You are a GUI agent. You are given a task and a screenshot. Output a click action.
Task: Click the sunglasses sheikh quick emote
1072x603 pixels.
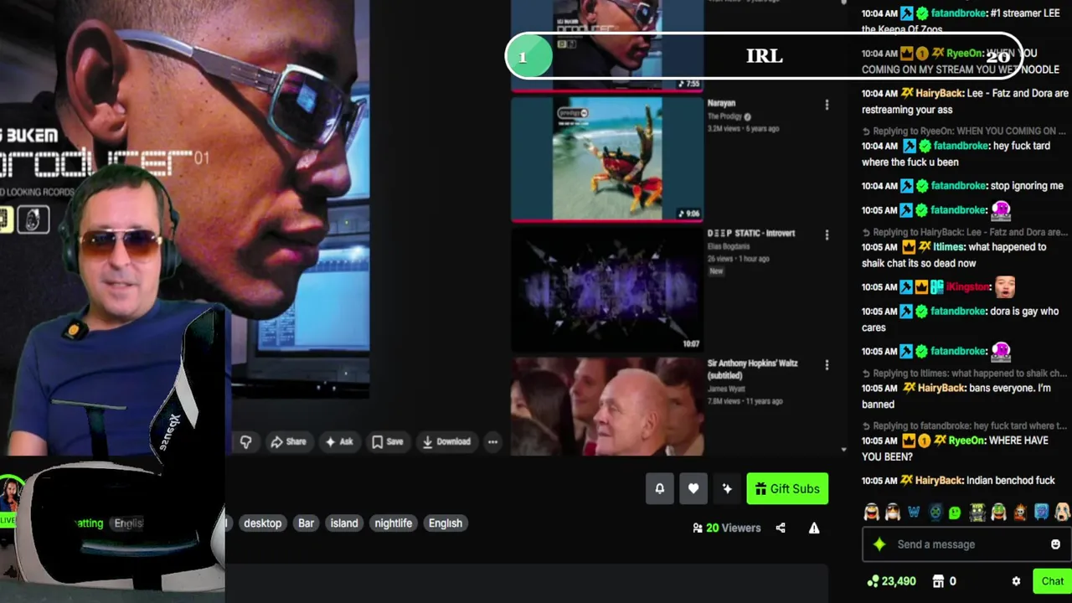click(893, 512)
